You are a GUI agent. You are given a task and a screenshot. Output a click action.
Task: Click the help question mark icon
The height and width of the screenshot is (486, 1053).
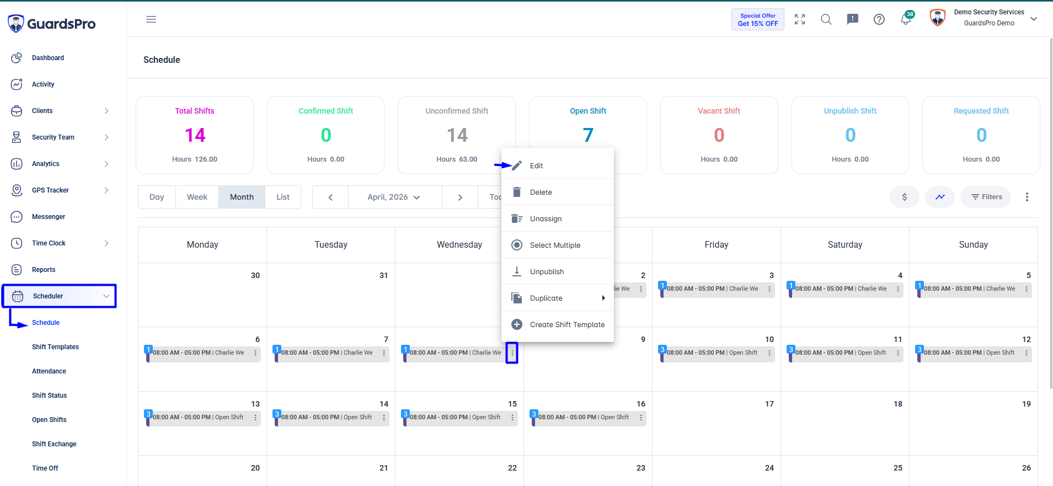(879, 19)
